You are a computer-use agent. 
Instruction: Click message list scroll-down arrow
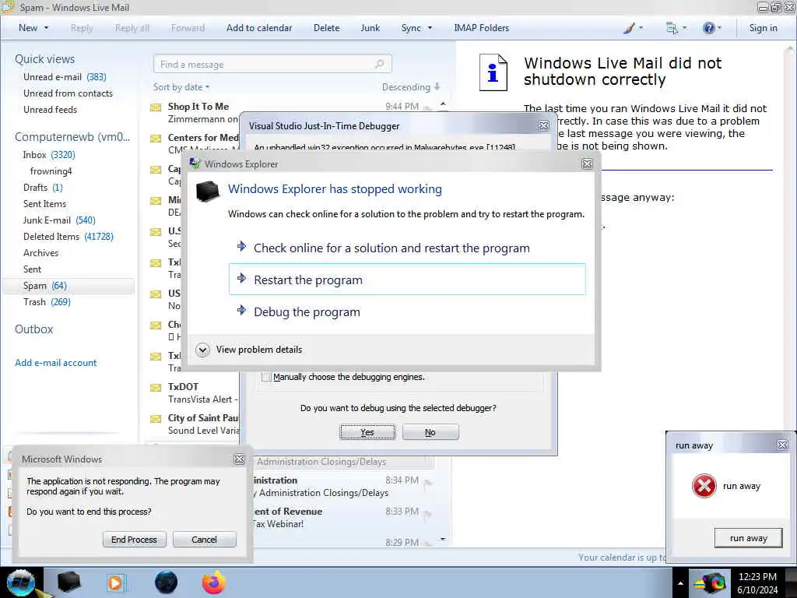(443, 539)
